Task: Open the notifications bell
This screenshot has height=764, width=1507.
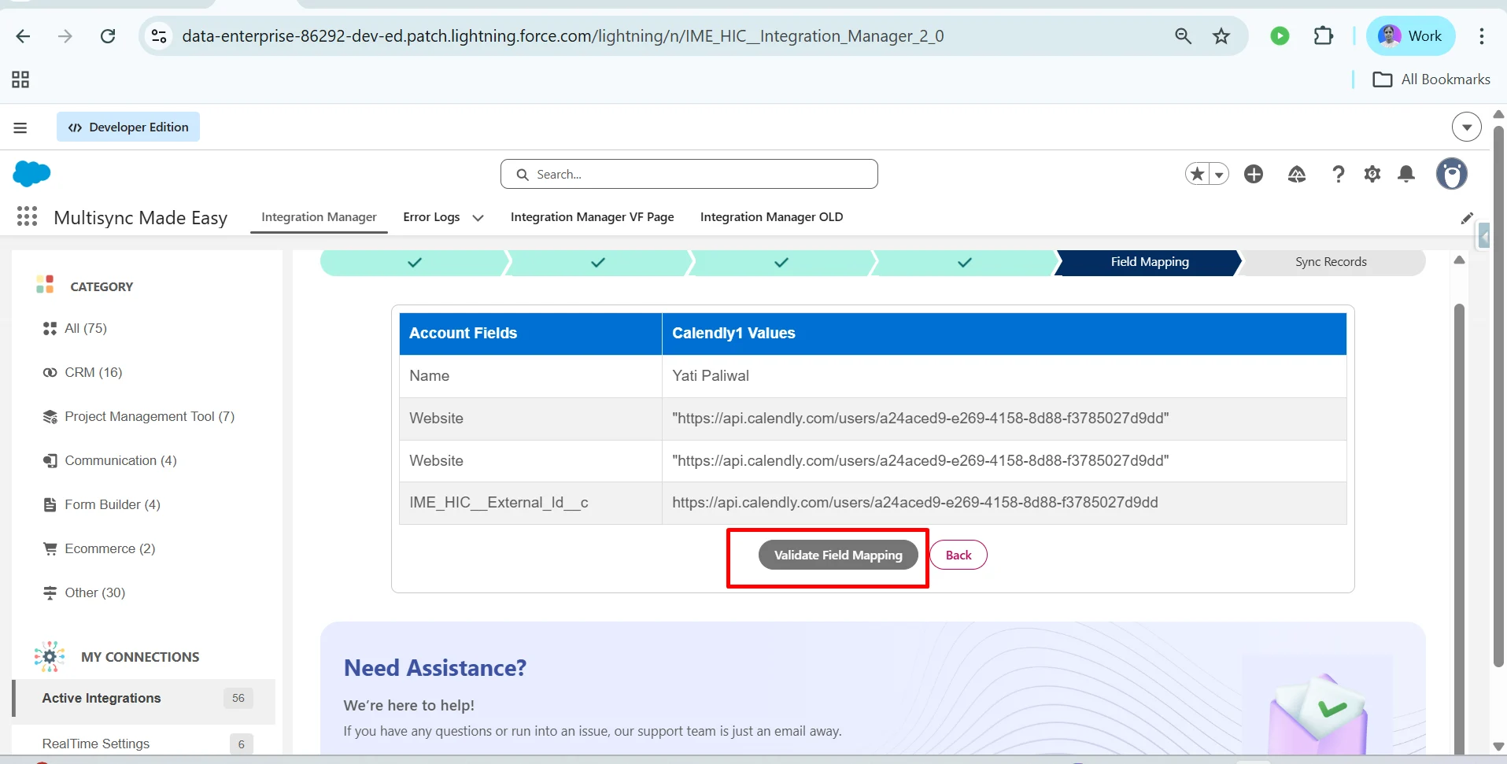Action: coord(1406,174)
